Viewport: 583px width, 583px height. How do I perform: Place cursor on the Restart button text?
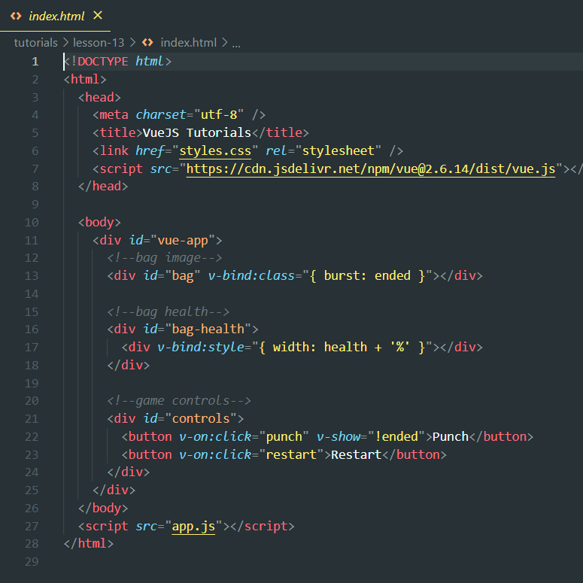point(357,454)
